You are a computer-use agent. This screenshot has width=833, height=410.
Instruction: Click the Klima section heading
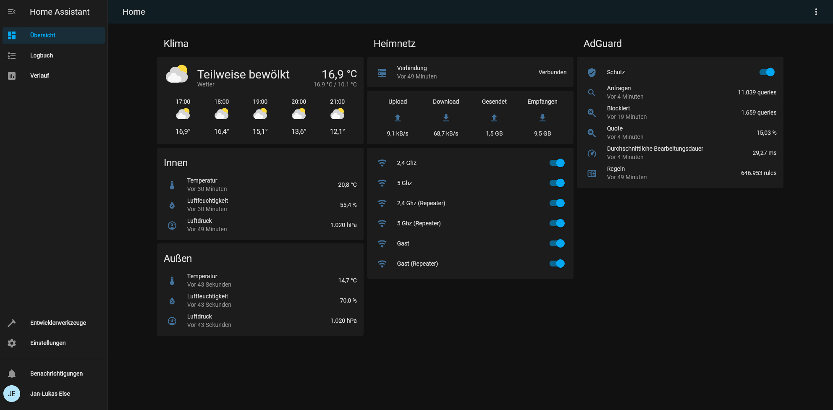point(176,44)
